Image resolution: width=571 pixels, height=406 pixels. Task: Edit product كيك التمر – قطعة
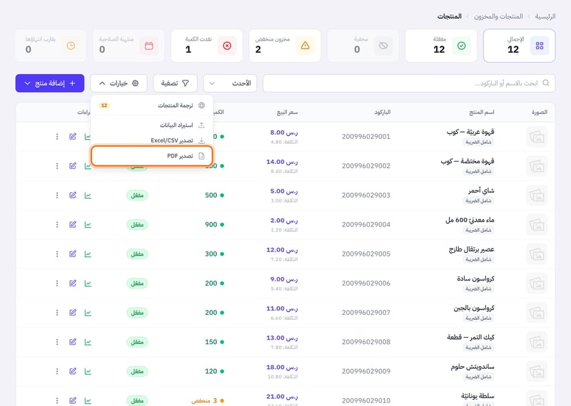tap(73, 342)
